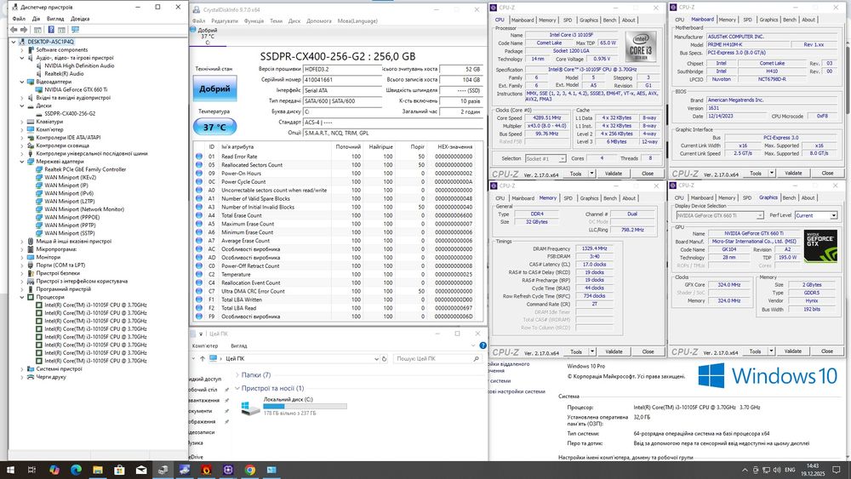Screen dimensions: 851x479
Task: Open About tab in CPU-Z Mainboard window
Action: pos(808,20)
